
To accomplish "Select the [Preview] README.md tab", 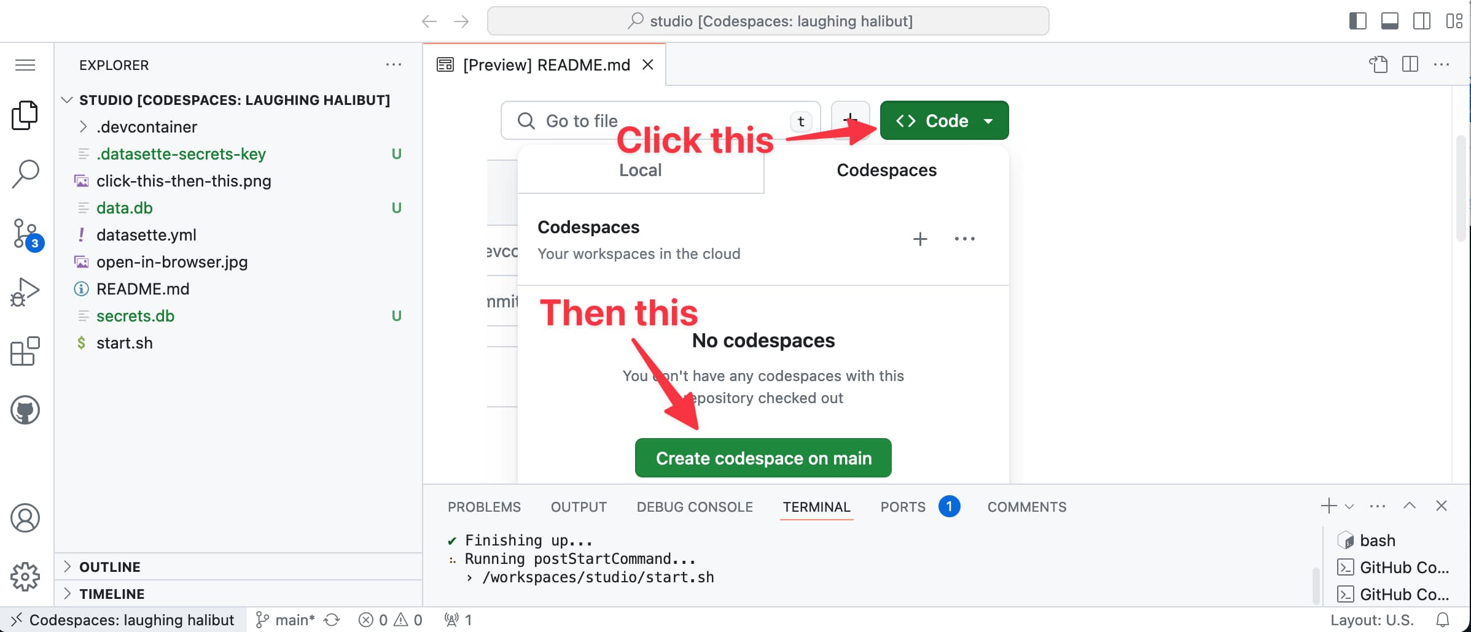I will [x=544, y=64].
